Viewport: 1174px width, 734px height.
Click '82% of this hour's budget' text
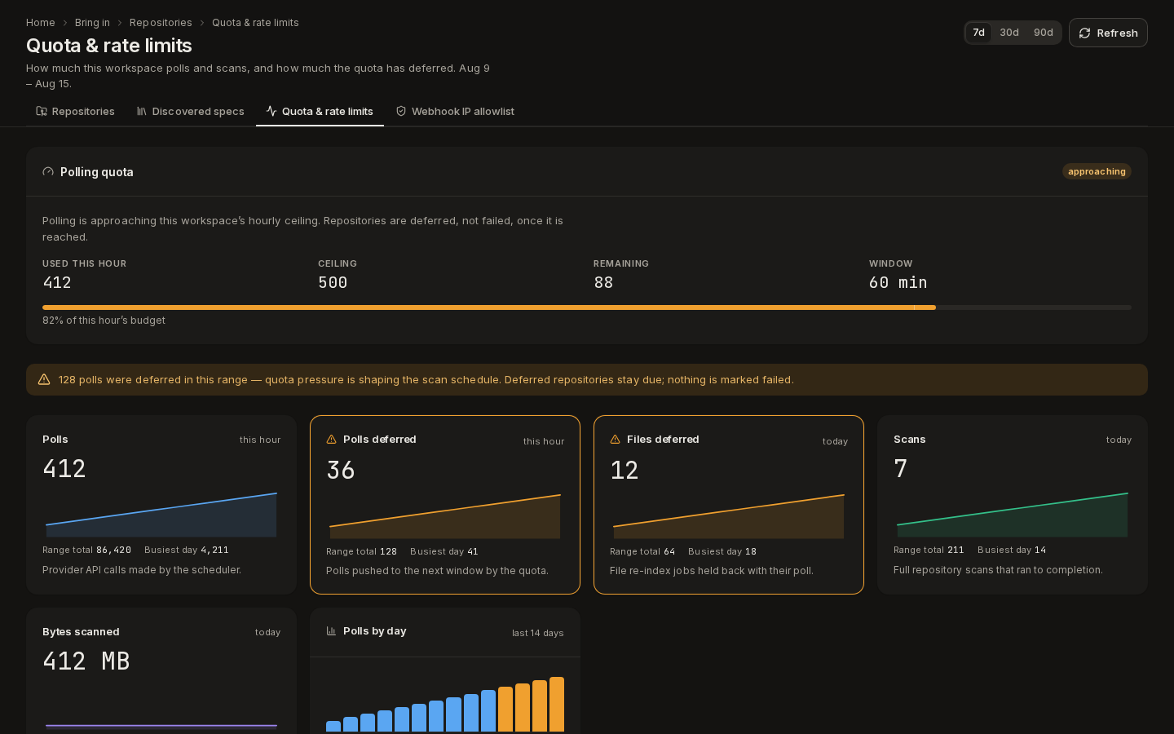coord(104,321)
